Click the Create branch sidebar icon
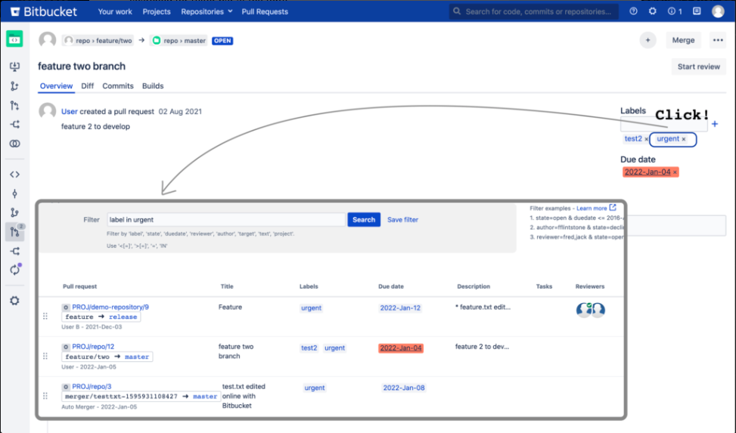736x433 pixels. [14, 86]
